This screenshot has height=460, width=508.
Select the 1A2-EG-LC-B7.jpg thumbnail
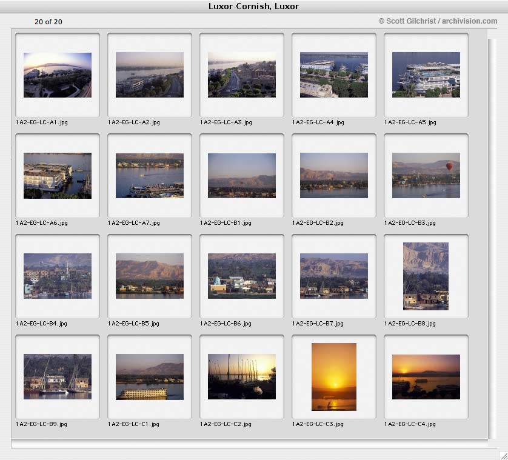(333, 276)
